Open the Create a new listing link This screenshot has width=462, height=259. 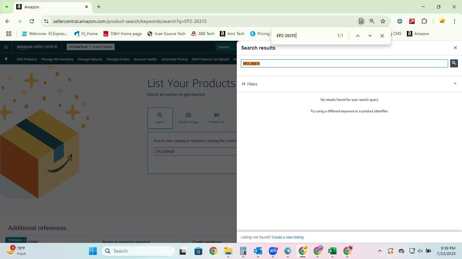tap(287, 237)
